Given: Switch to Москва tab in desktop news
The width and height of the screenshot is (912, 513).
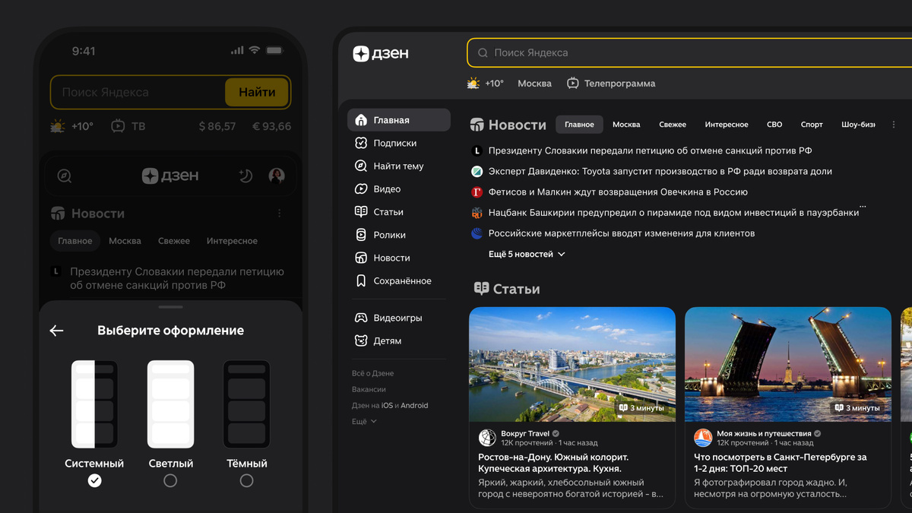Looking at the screenshot, I should [x=626, y=125].
